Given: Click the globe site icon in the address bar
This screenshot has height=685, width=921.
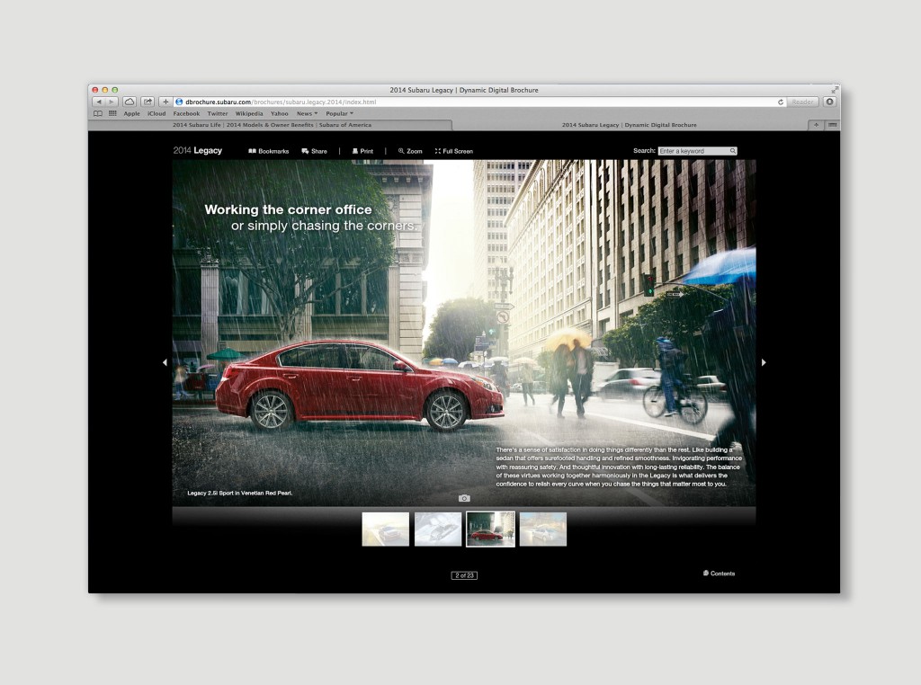Looking at the screenshot, I should click(x=180, y=102).
